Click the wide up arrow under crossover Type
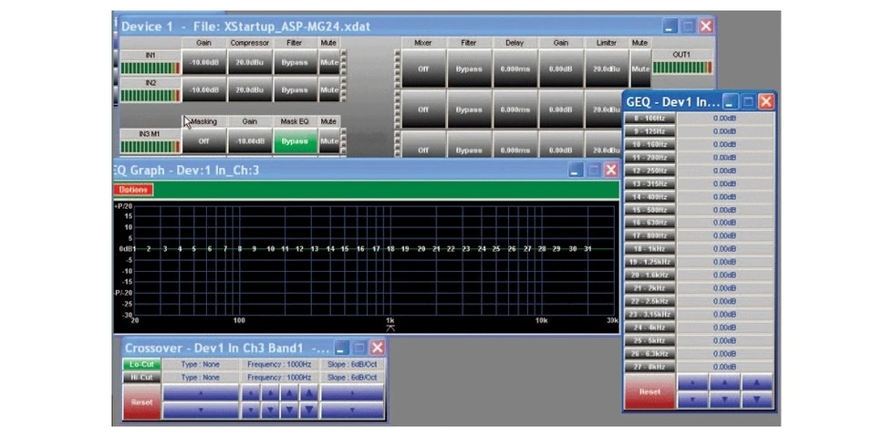 tap(199, 393)
